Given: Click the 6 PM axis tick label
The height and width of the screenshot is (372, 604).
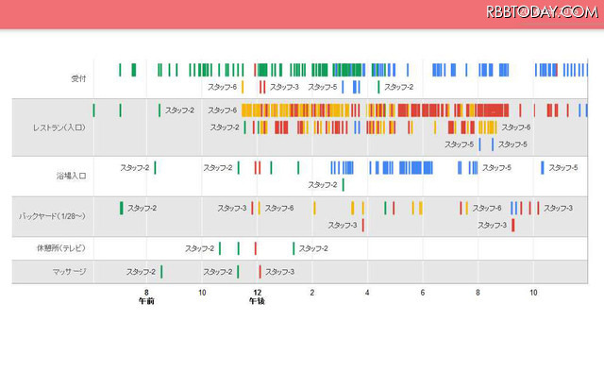Looking at the screenshot, I should (x=423, y=293).
